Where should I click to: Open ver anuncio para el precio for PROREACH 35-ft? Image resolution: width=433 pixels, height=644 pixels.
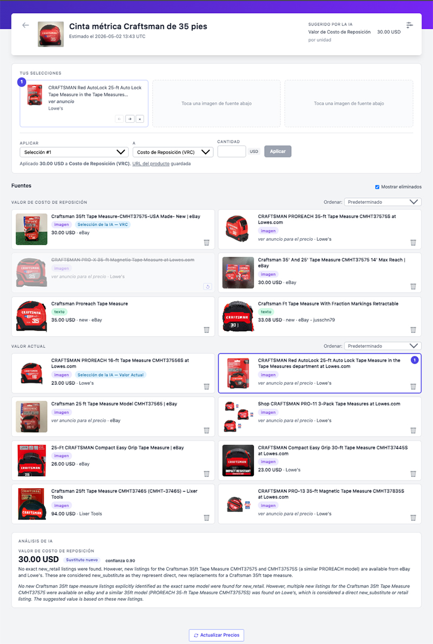click(286, 239)
